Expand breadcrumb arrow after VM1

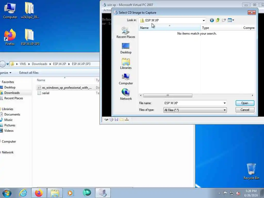29,64
